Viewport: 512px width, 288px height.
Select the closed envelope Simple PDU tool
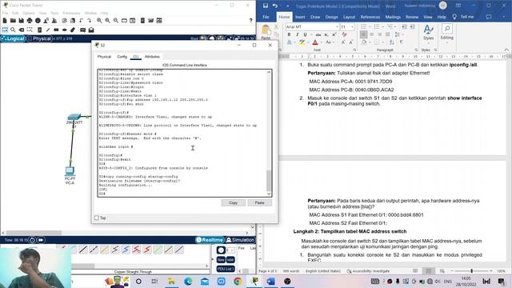click(83, 30)
